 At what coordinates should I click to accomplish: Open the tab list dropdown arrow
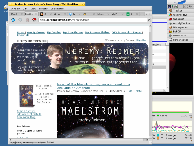pyautogui.click(x=150, y=14)
